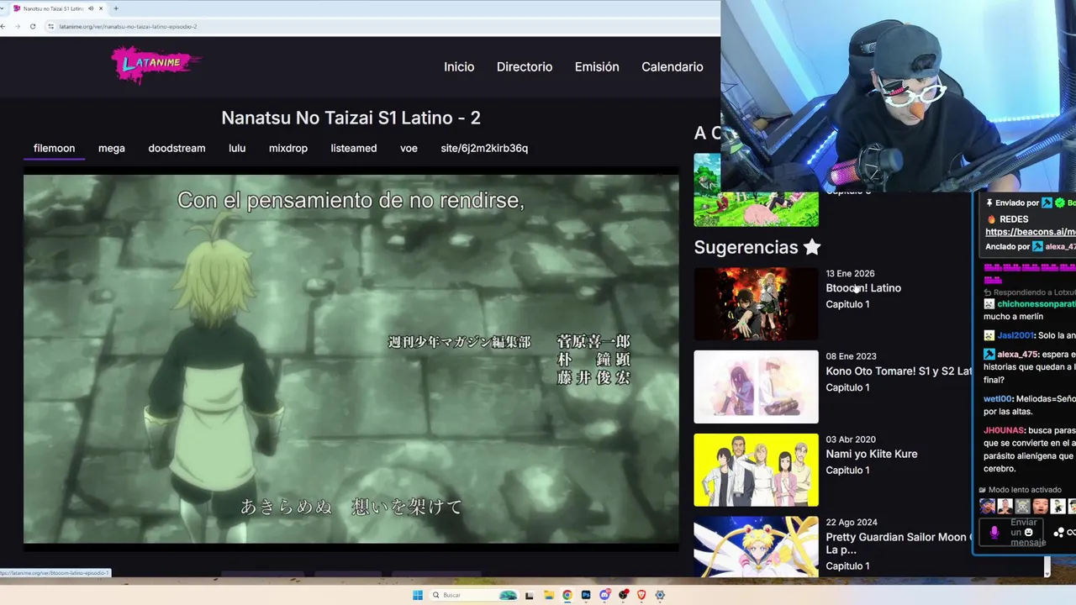Click the beacons.ai link in chat
The width and height of the screenshot is (1076, 605).
(x=1030, y=232)
